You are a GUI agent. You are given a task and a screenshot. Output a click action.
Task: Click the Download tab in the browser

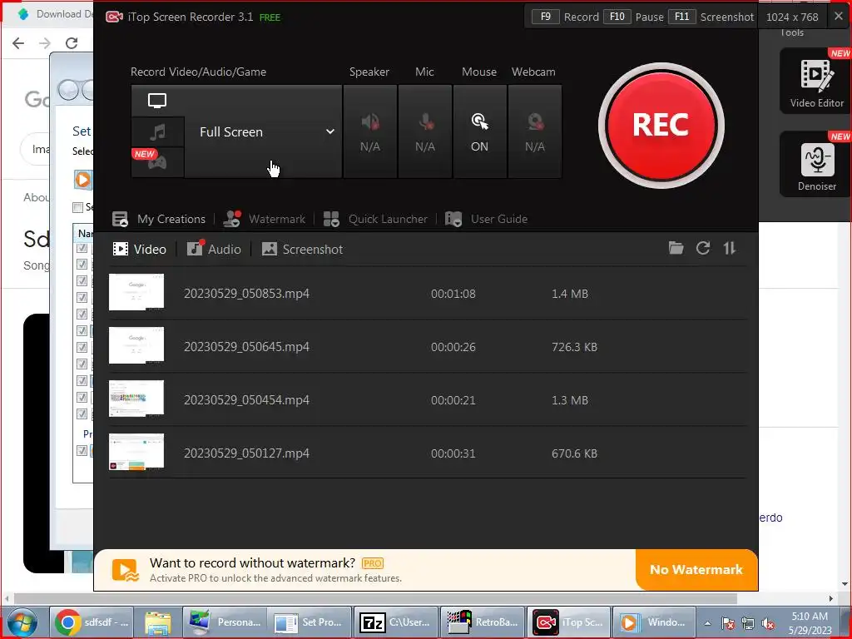[53, 14]
